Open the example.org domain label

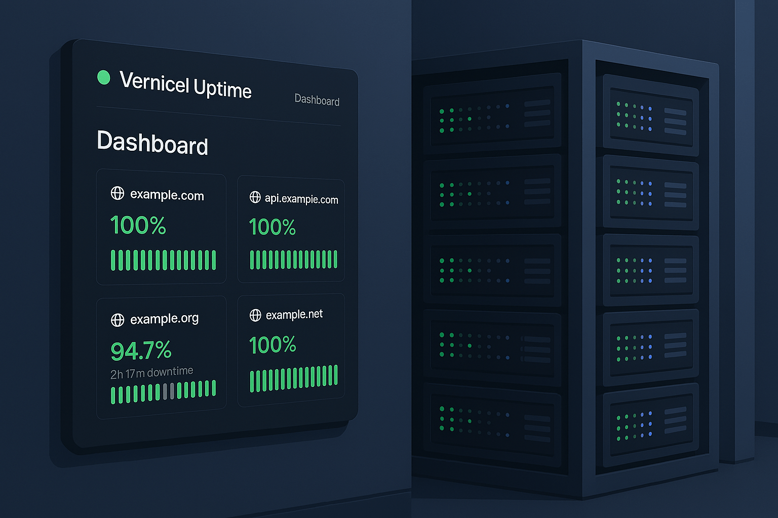[164, 319]
